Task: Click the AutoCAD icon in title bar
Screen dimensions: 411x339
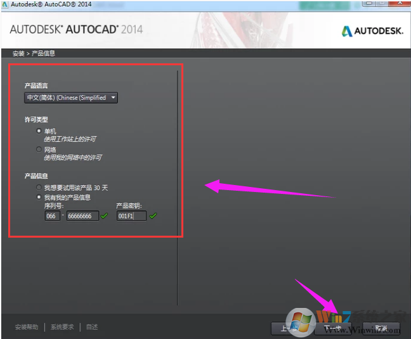Action: point(4,4)
